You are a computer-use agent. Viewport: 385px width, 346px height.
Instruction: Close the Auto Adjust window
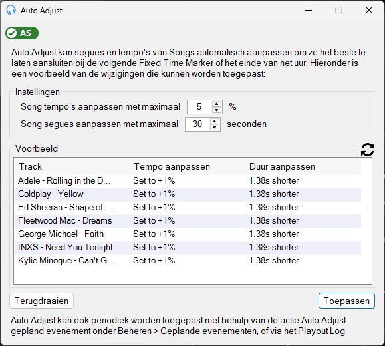point(369,11)
